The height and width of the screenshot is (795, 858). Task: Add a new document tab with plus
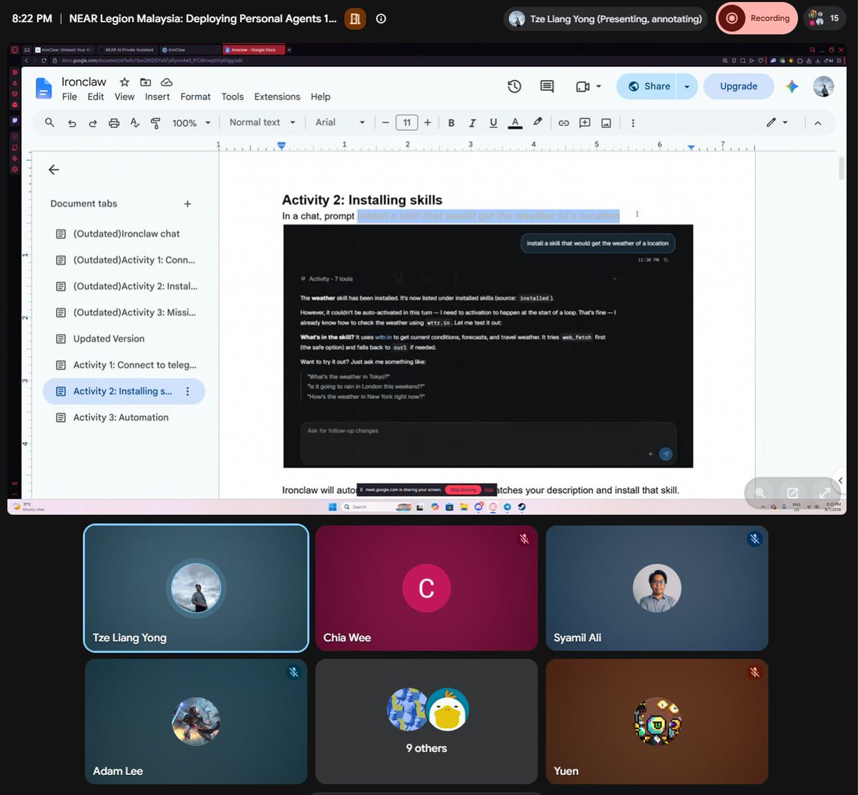pos(187,204)
